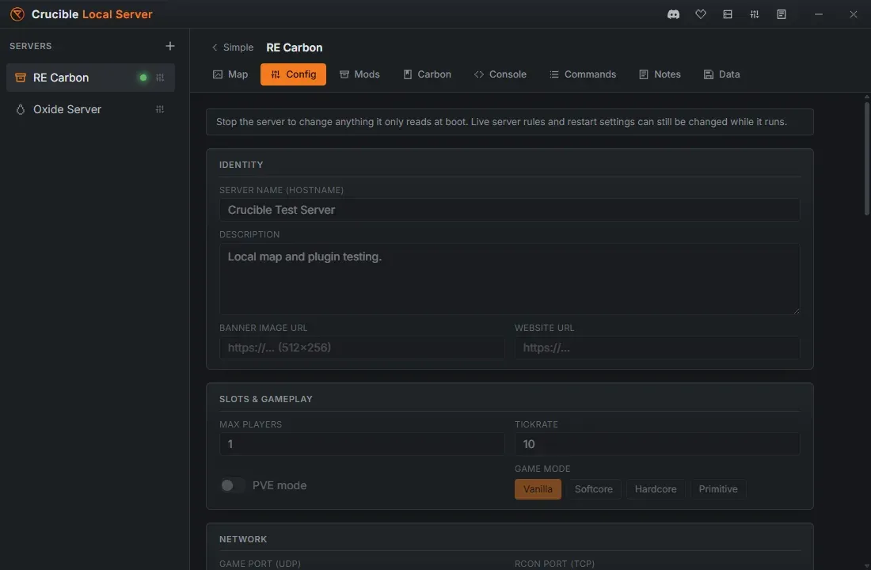Click the Website URL field
The width and height of the screenshot is (871, 570).
pyautogui.click(x=657, y=348)
